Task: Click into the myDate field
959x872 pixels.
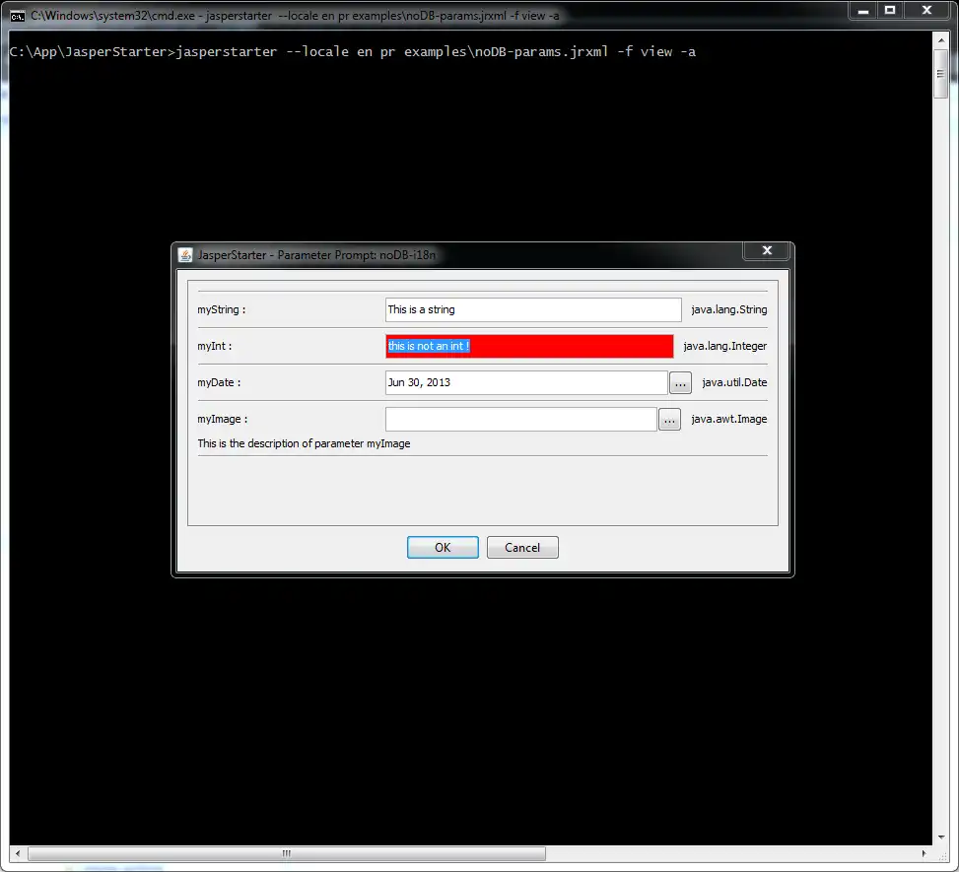Action: [x=526, y=383]
